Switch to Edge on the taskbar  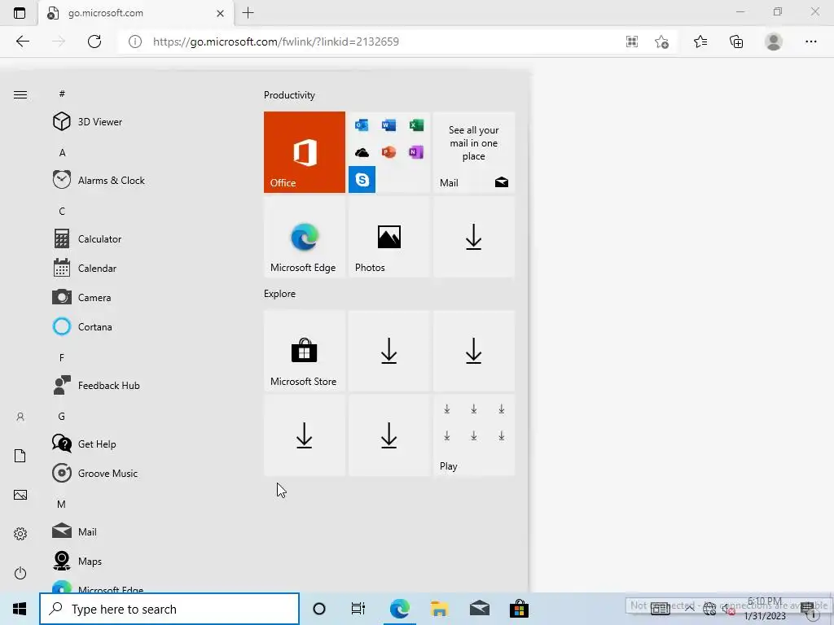coord(399,609)
